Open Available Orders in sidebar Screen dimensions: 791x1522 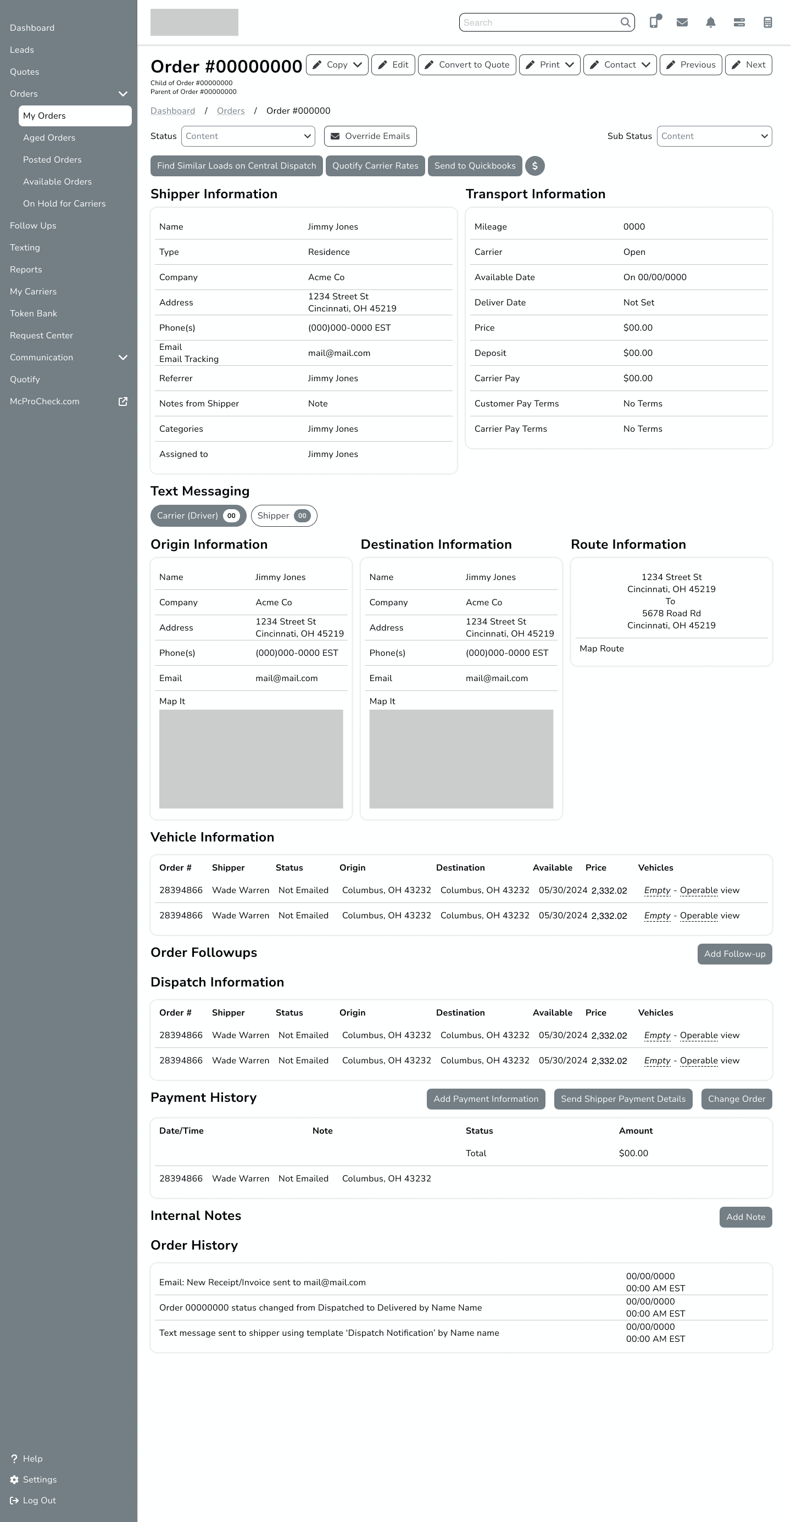click(x=57, y=182)
